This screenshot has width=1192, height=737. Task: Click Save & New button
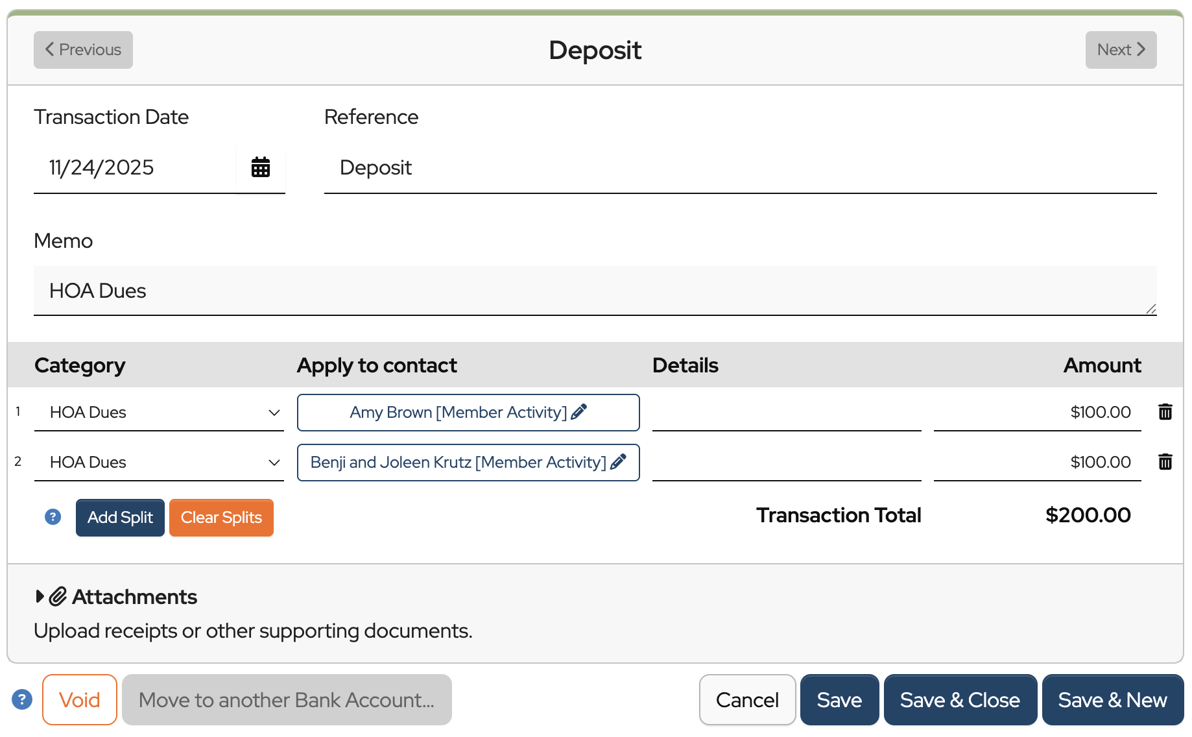(1112, 699)
